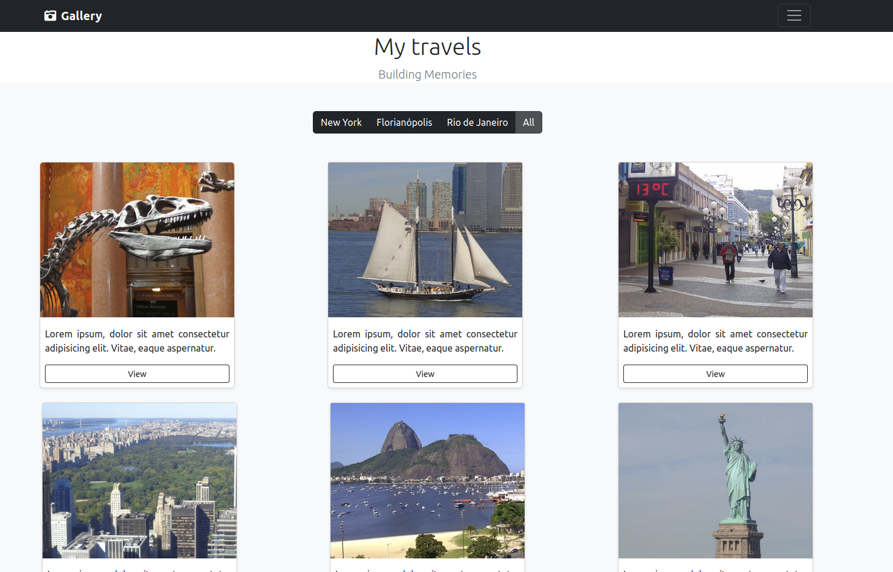Filter photos by Rio de Janeiro
Viewport: 893px width, 572px height.
pyautogui.click(x=477, y=122)
